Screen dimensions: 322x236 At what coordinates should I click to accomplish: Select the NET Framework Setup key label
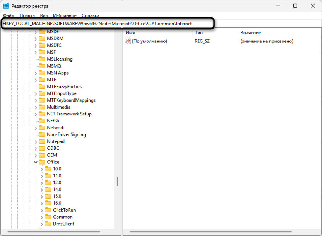point(69,114)
